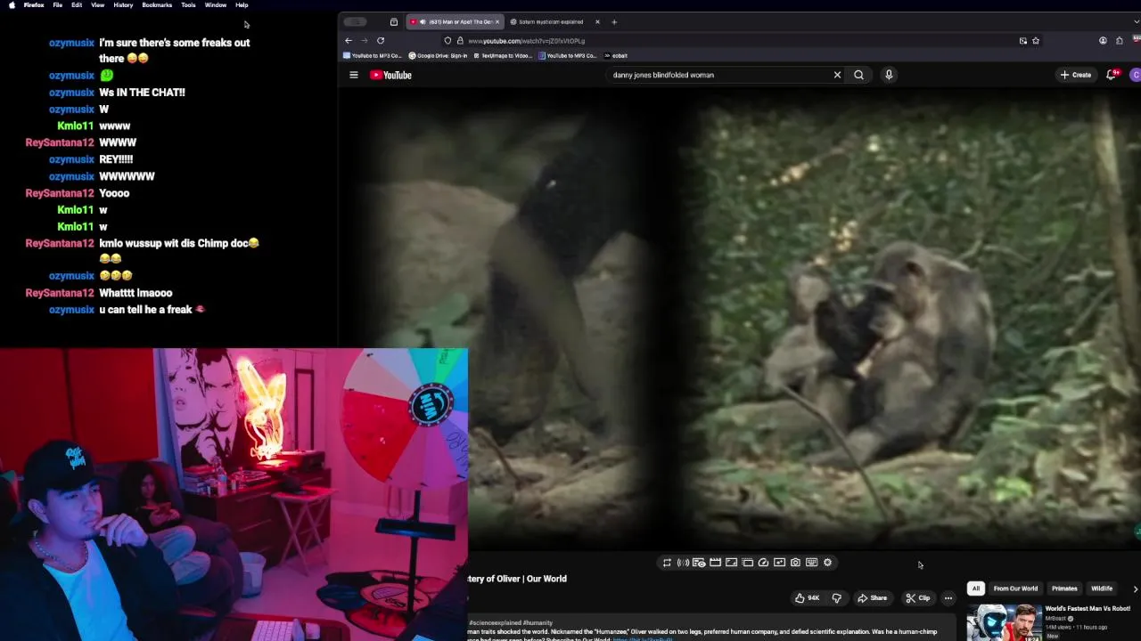Open the gear options icon below the video

click(x=827, y=563)
